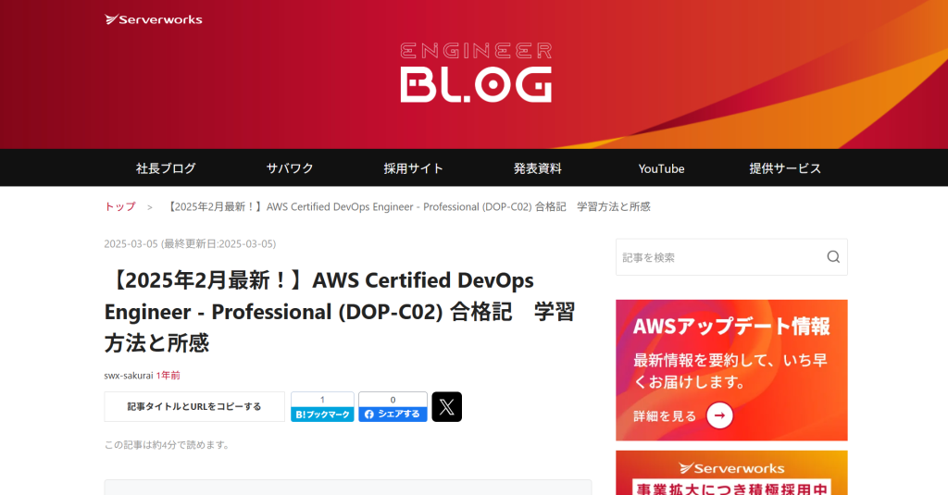Click the search magnifier icon
The height and width of the screenshot is (495, 948).
pyautogui.click(x=833, y=257)
